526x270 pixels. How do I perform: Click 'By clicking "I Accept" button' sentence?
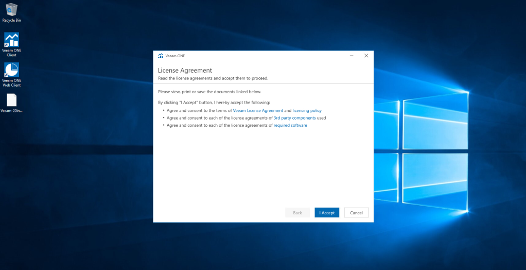click(x=214, y=103)
